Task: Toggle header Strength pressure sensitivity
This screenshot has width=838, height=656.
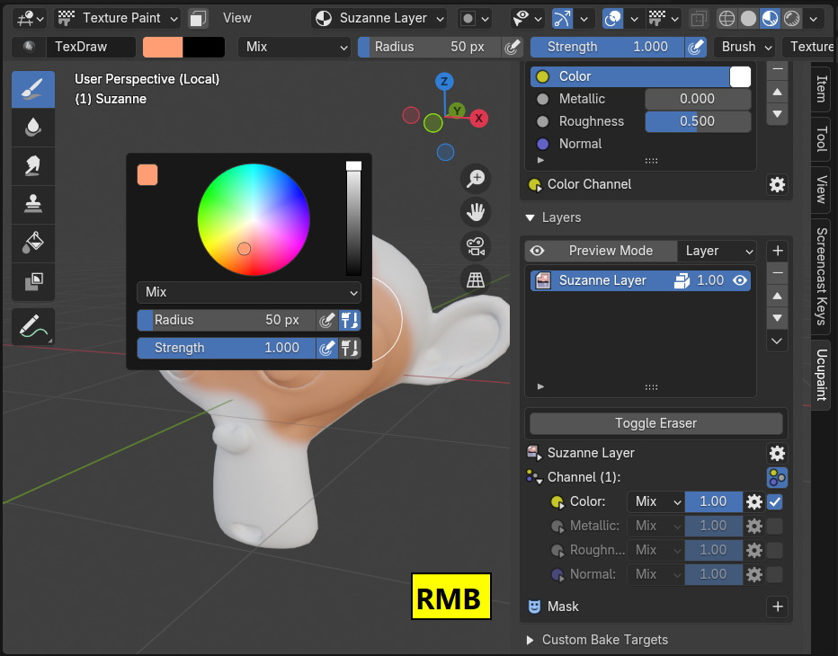Action: (695, 47)
